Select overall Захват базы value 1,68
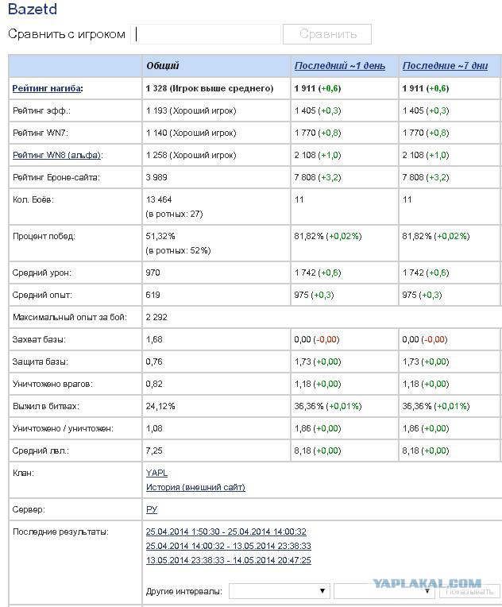 point(154,339)
